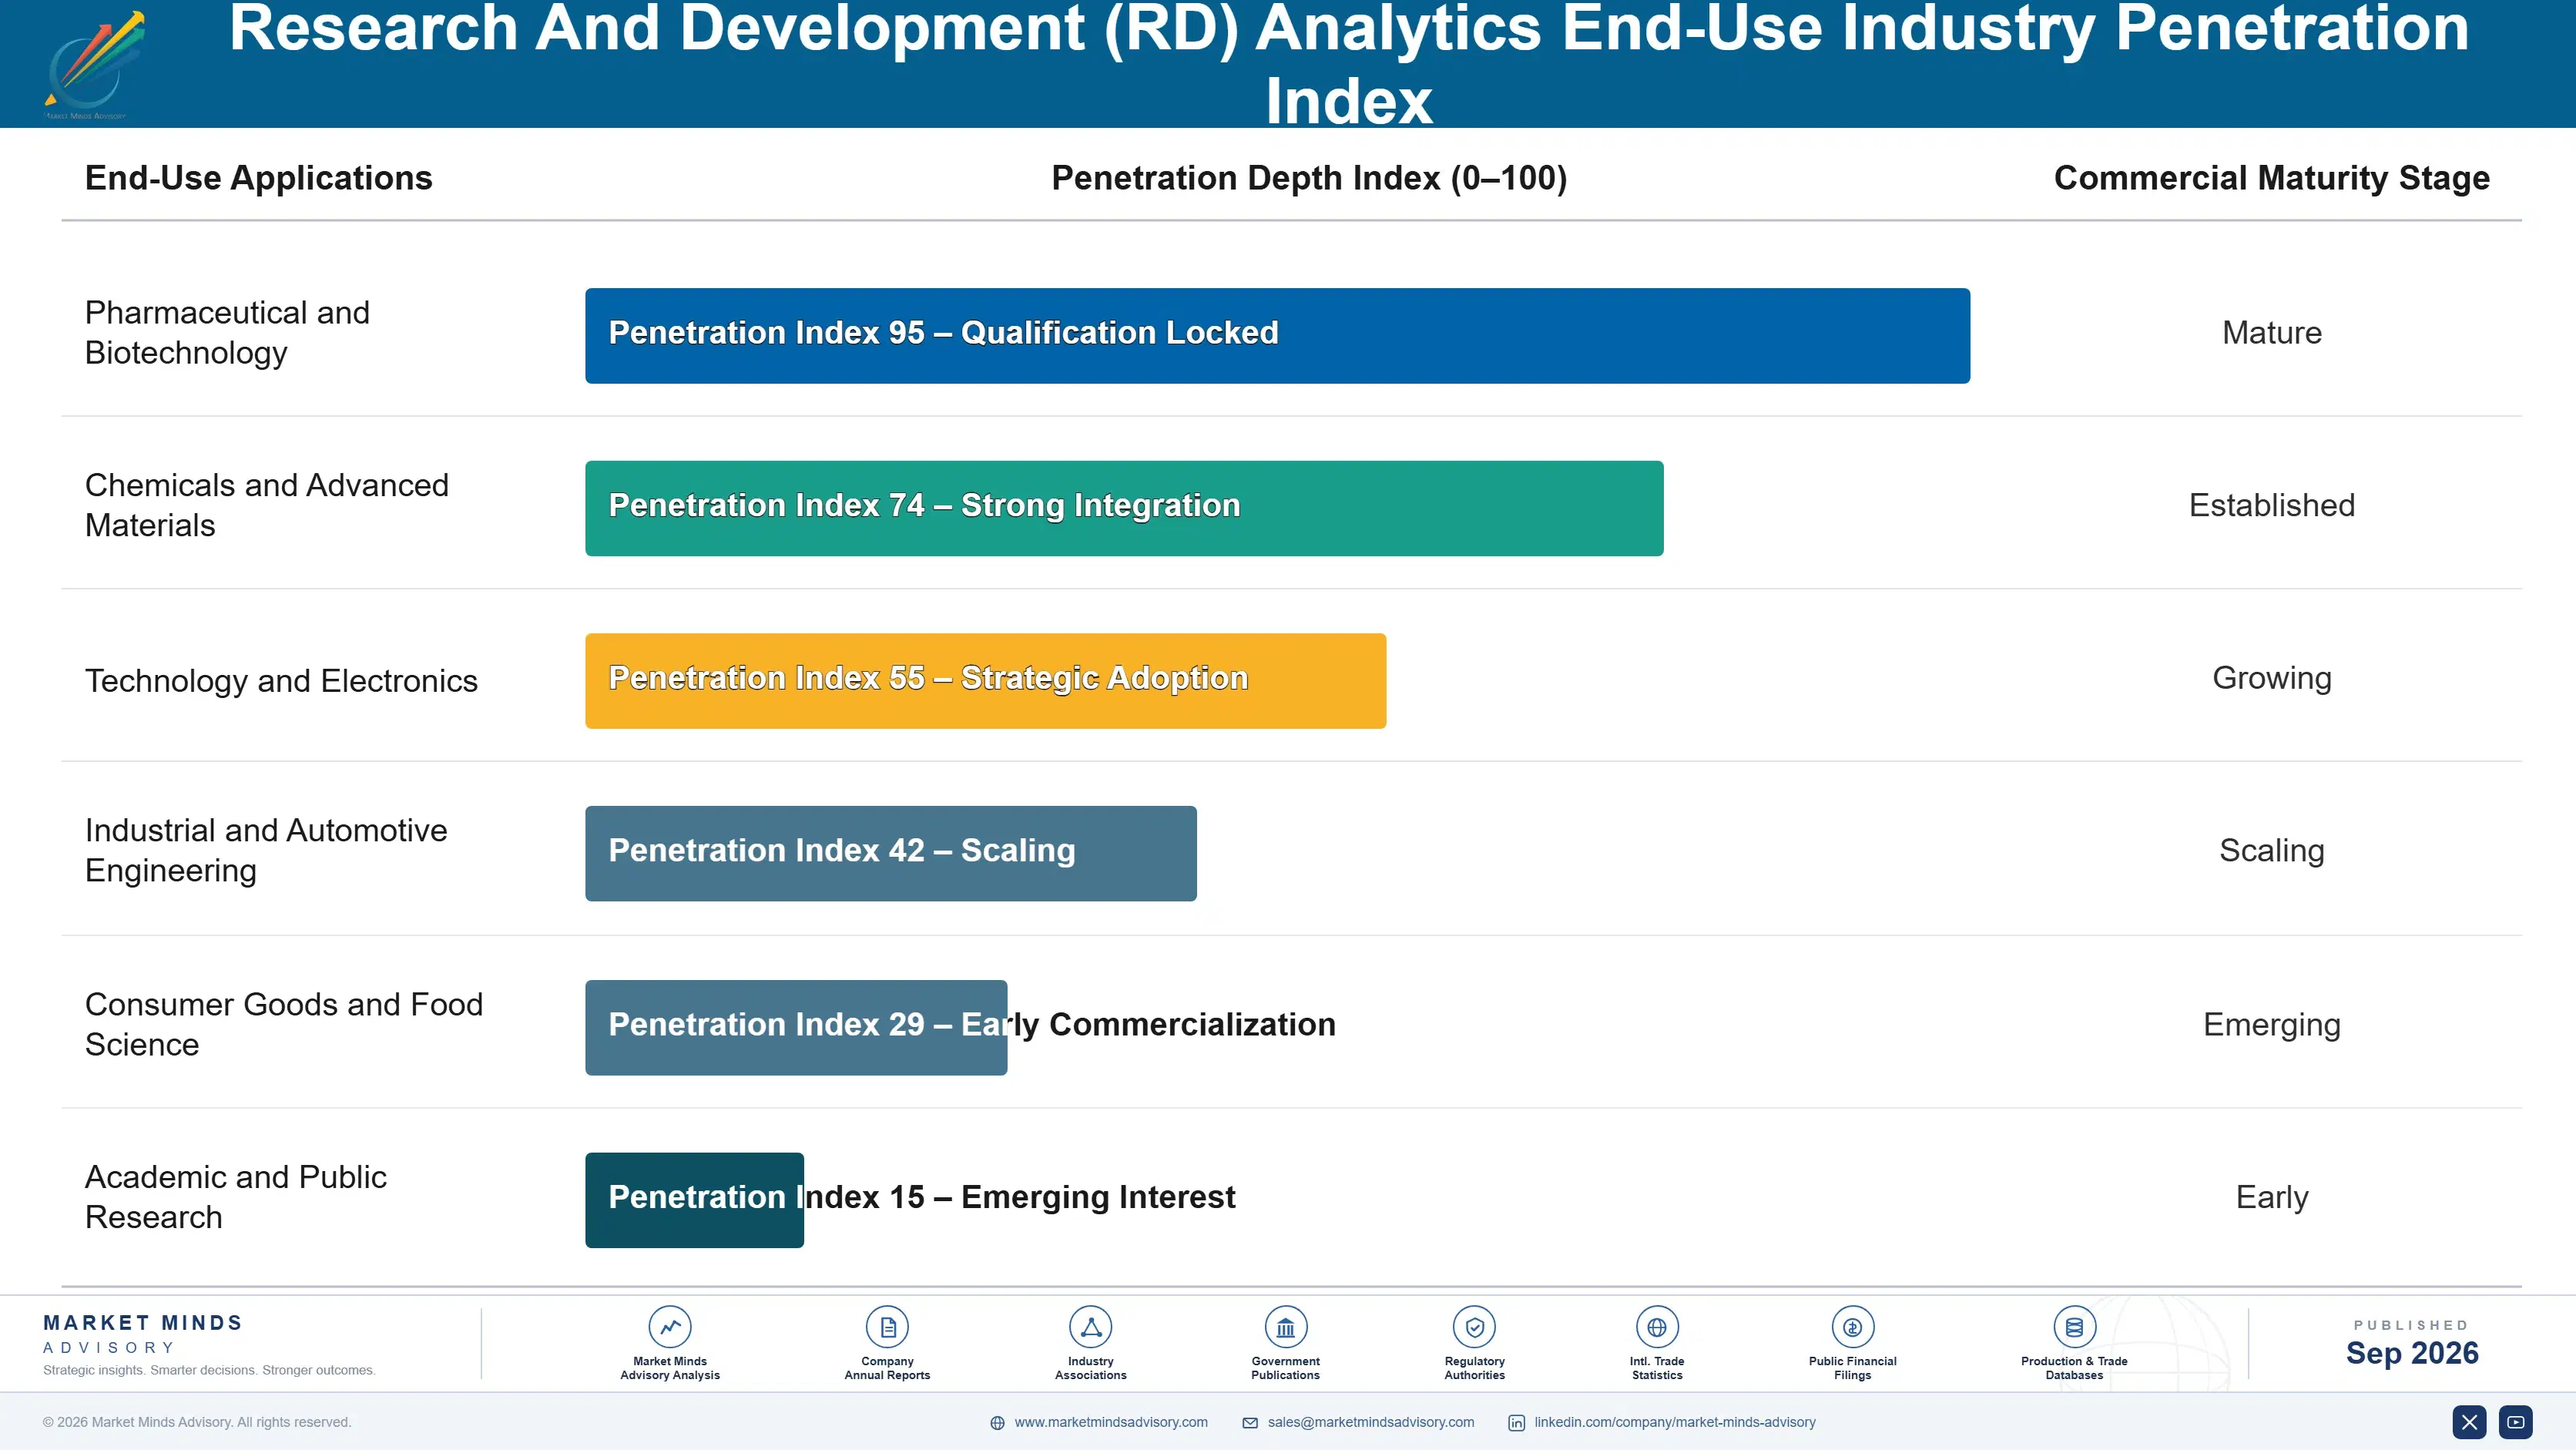This screenshot has height=1450, width=2576.
Task: Click the Consumer Goods and Food Science label
Action: tap(283, 1024)
